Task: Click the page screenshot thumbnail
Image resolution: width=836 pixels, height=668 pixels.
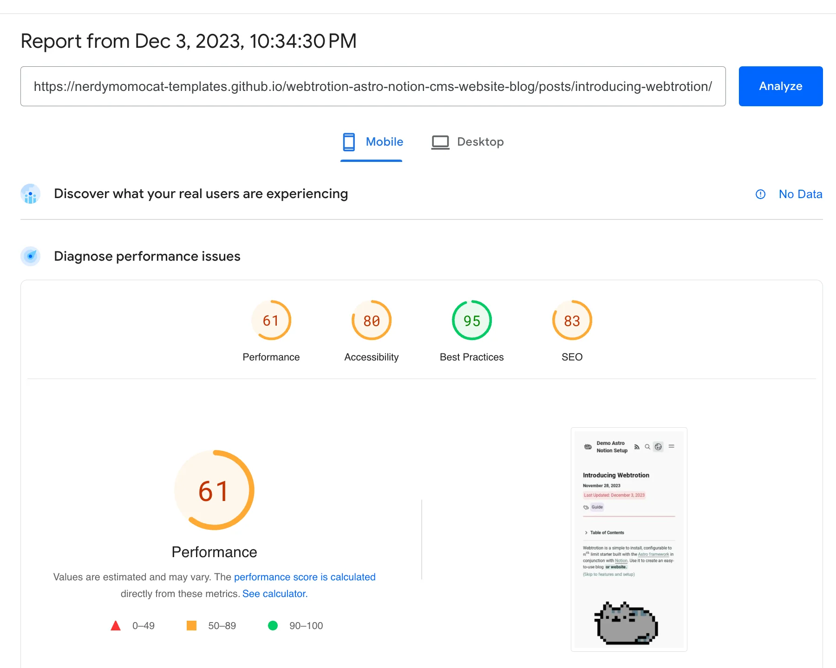Action: click(x=629, y=539)
